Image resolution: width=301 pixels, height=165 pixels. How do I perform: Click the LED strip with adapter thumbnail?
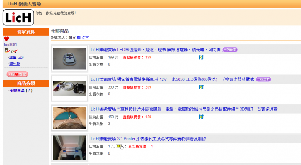(x=69, y=88)
